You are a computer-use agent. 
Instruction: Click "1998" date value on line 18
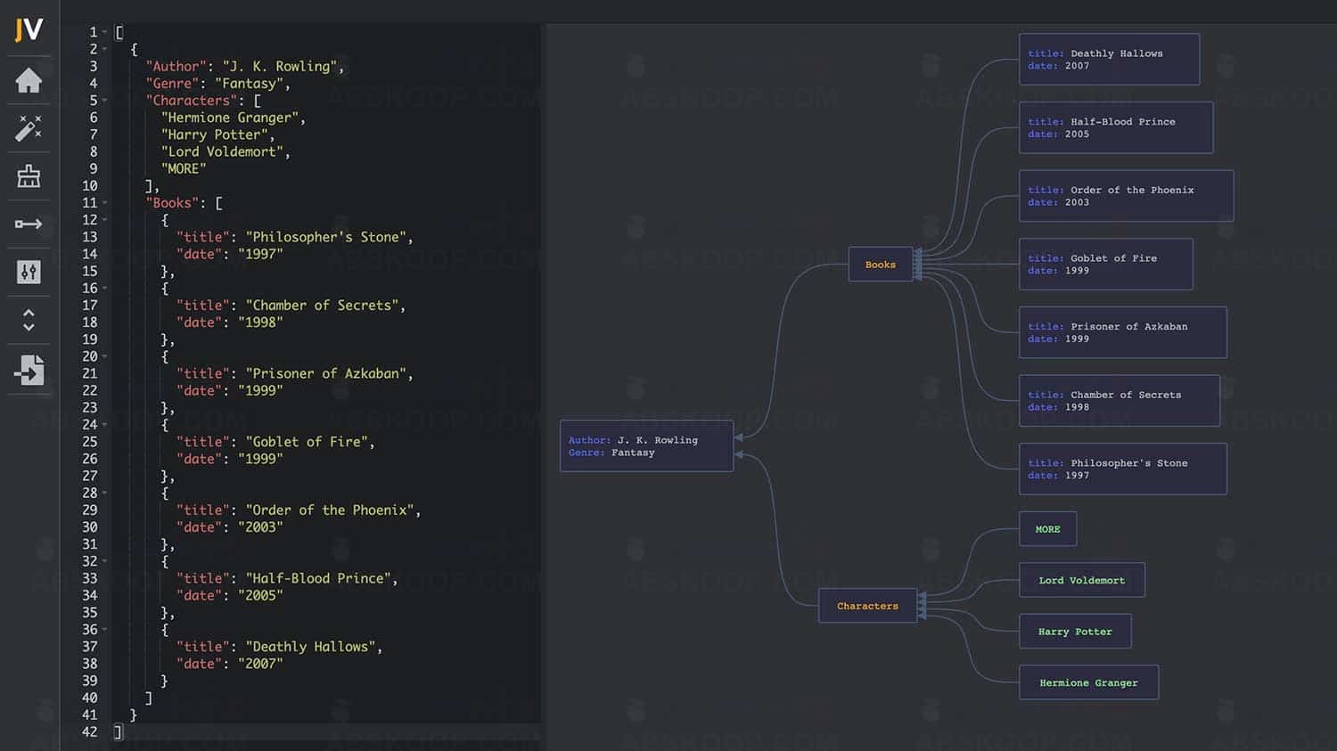coord(260,322)
